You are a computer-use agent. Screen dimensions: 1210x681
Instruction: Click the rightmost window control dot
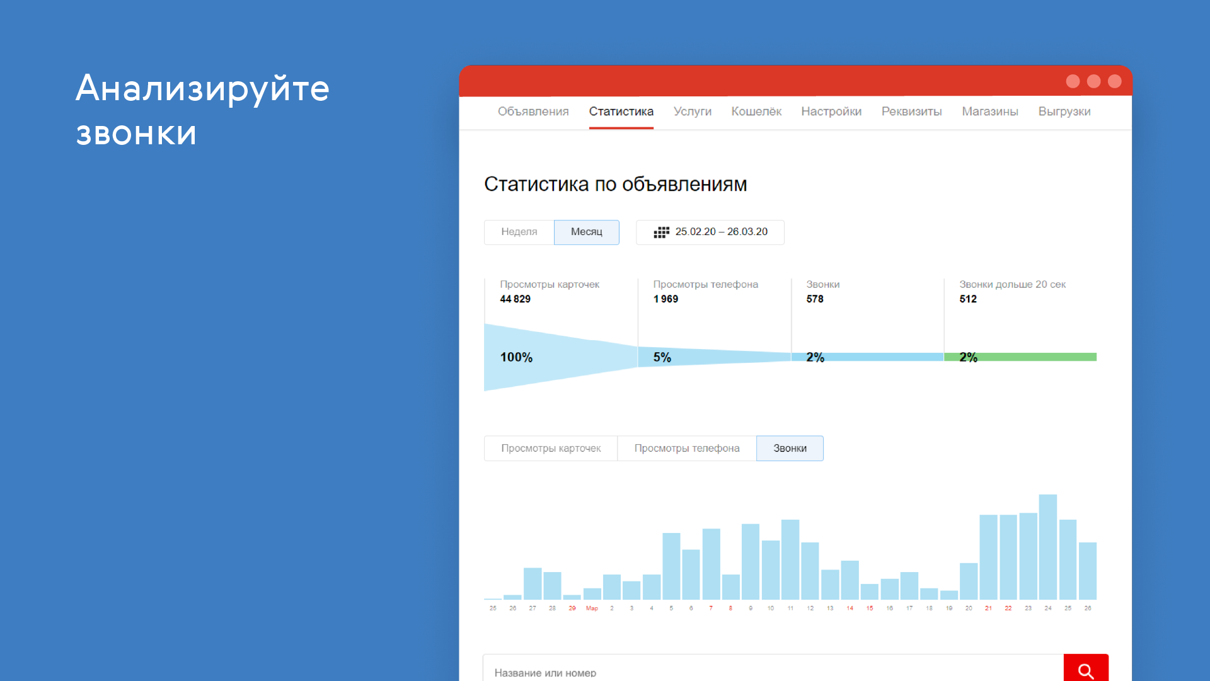click(1114, 81)
